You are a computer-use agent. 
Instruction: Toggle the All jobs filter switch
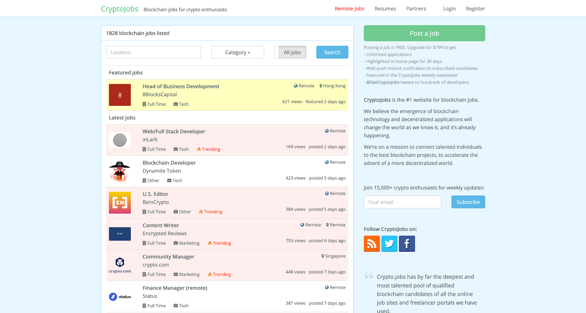290,52
